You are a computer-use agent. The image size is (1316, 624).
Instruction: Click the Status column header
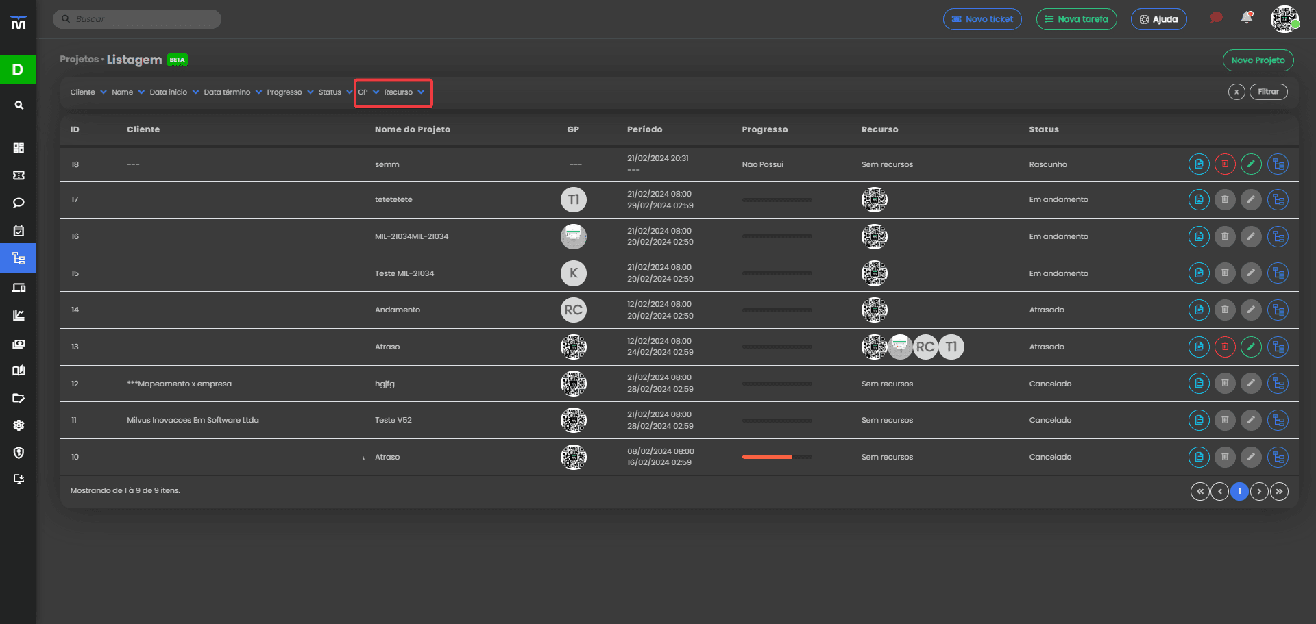tap(1043, 129)
